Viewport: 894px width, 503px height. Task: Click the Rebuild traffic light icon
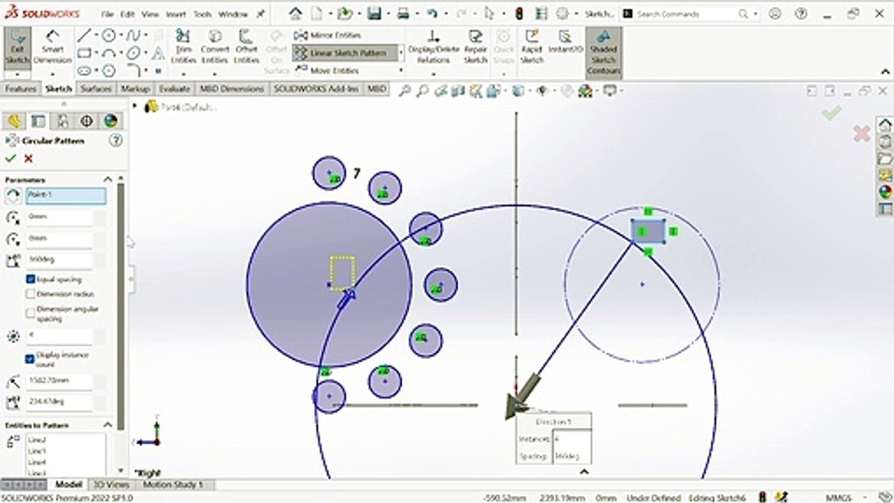coord(519,13)
